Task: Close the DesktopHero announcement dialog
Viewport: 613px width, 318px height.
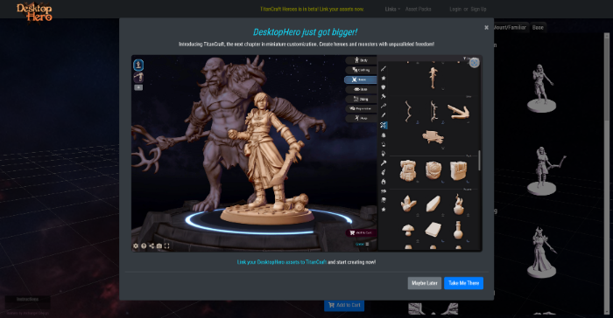Action: pos(486,28)
